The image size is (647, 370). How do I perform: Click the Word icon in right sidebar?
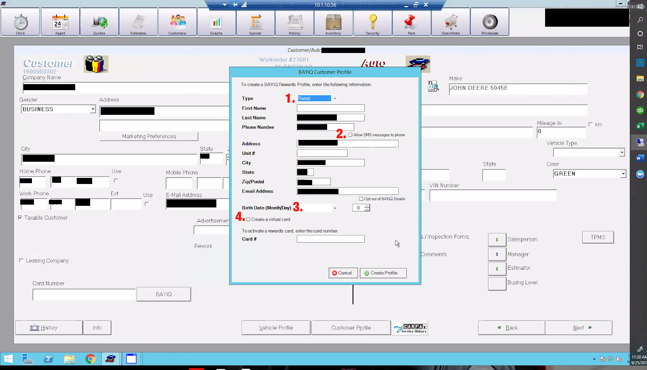pos(640,158)
